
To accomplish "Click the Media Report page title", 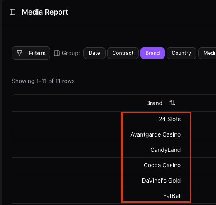I will (x=45, y=12).
